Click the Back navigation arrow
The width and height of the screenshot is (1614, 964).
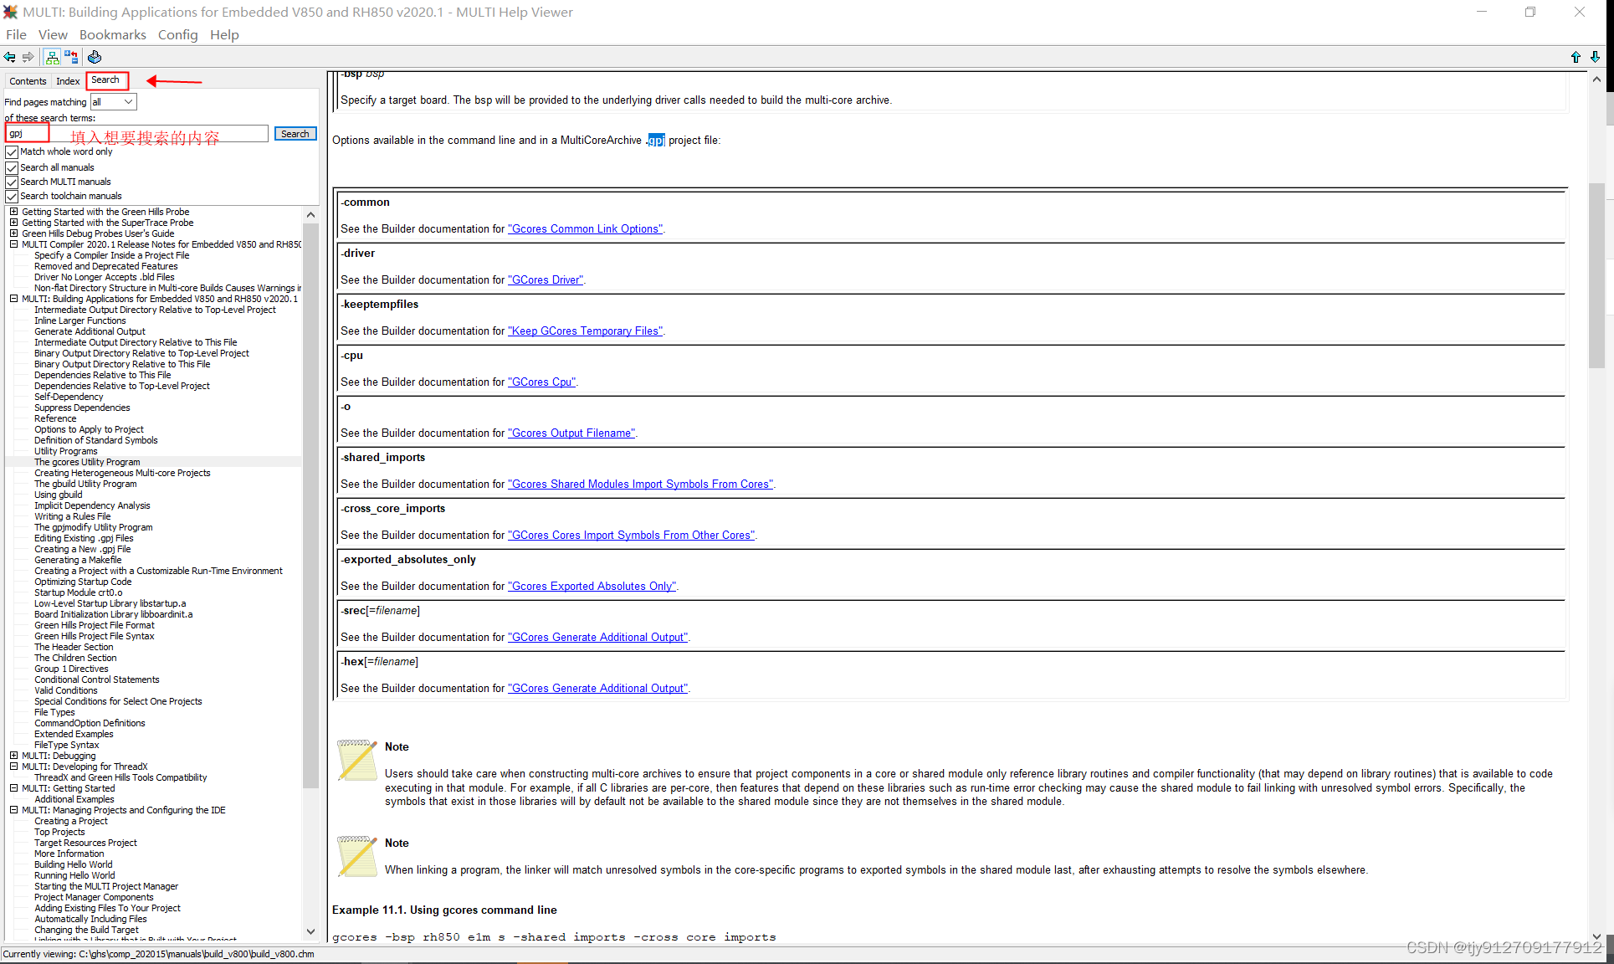[9, 57]
